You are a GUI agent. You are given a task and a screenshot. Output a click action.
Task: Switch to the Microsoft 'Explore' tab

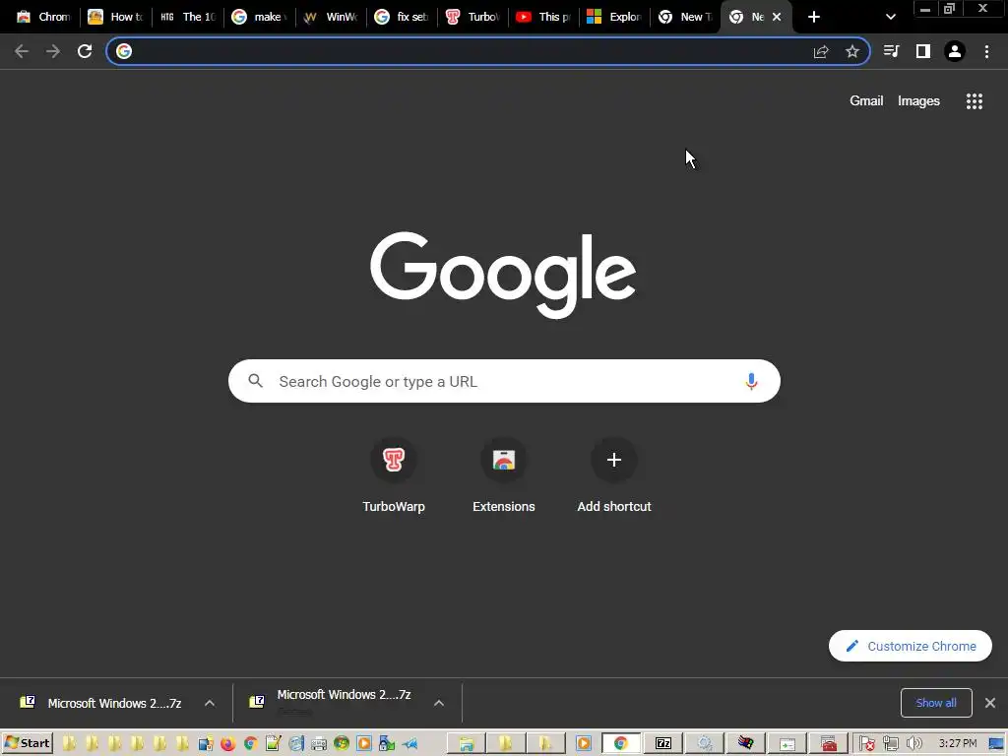pyautogui.click(x=615, y=17)
